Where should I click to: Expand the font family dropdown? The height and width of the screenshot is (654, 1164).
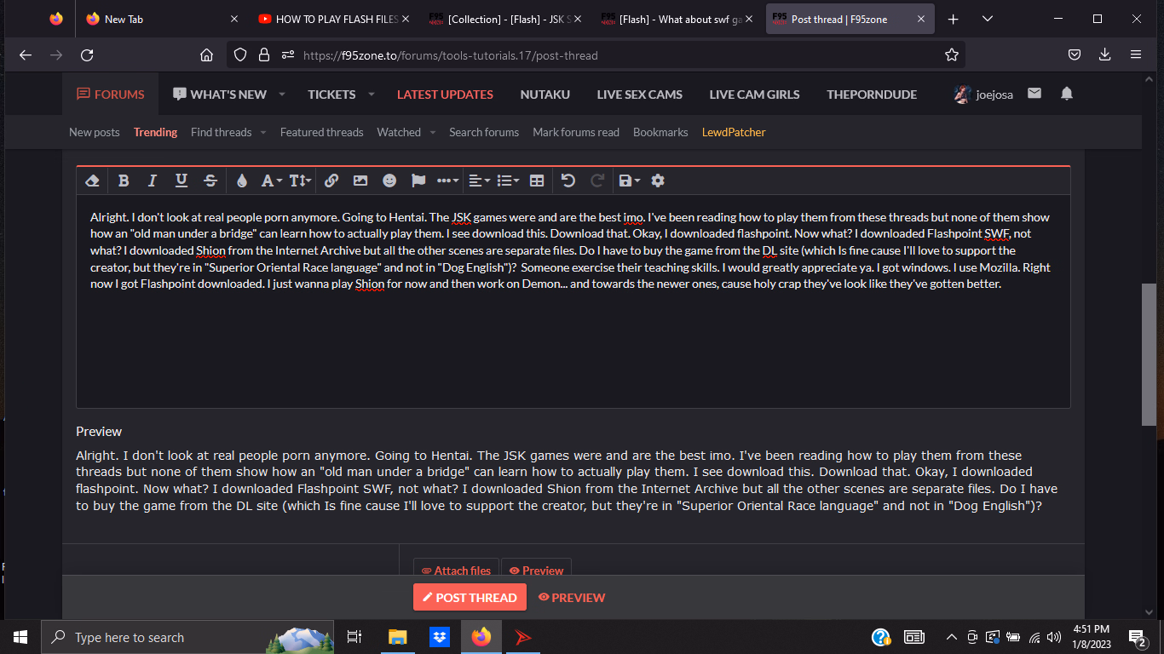click(271, 181)
